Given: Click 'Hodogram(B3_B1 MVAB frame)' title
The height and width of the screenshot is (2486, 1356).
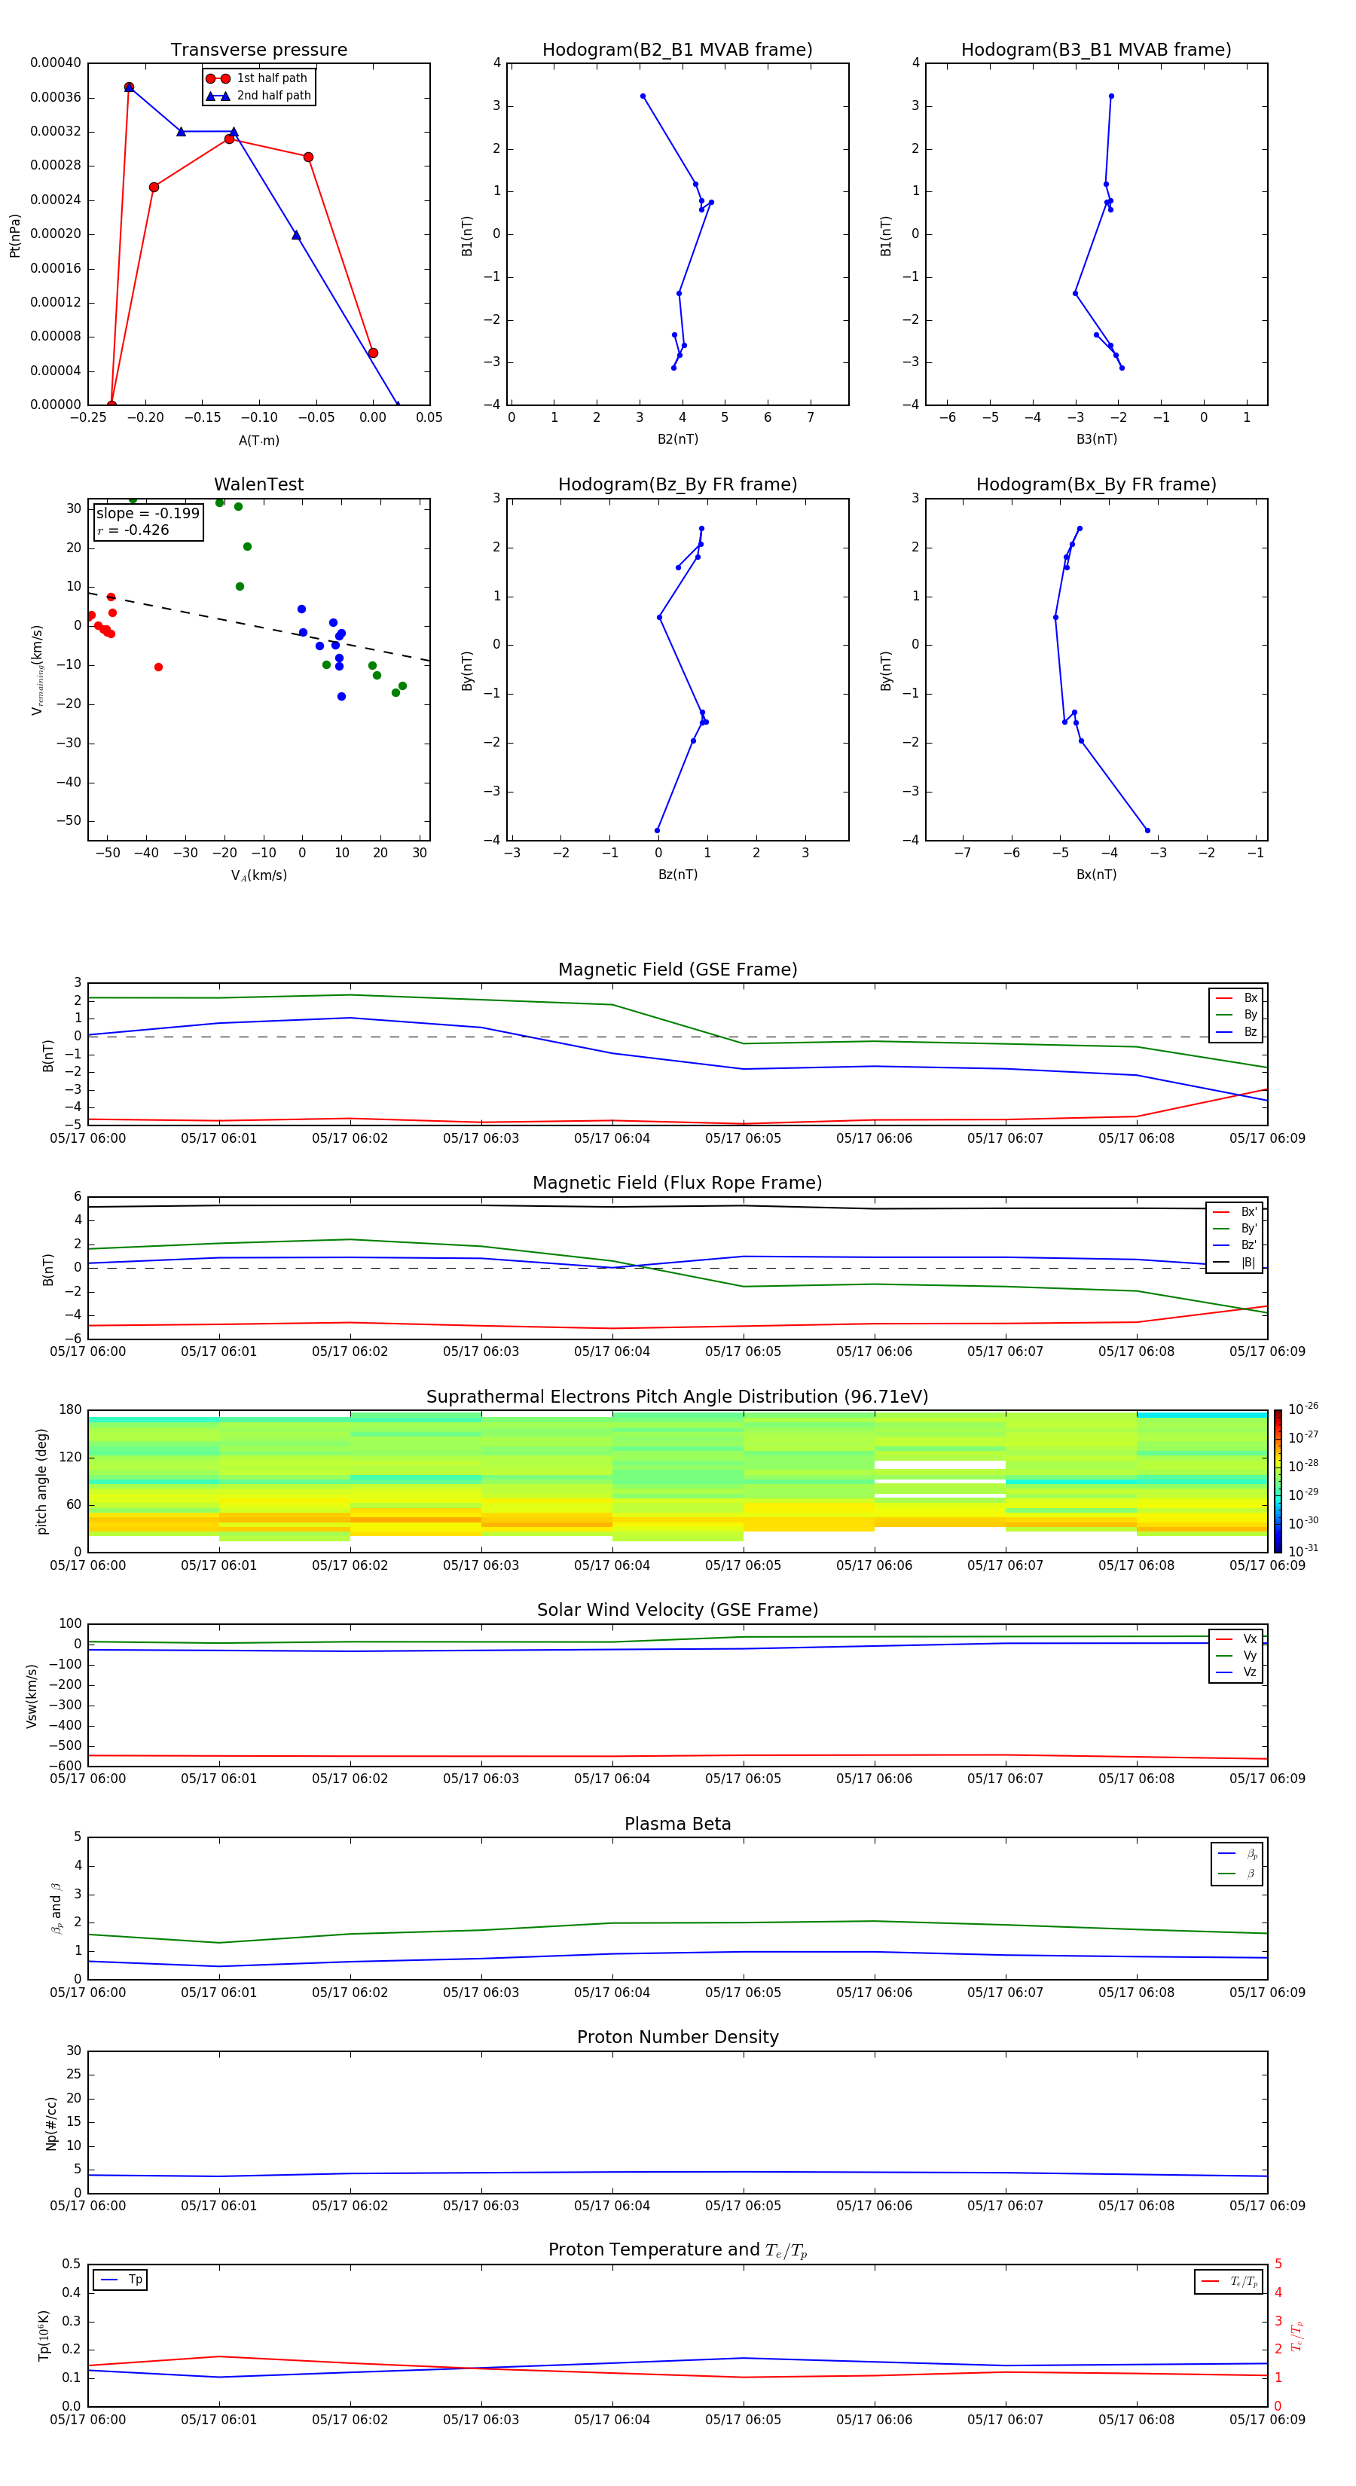Looking at the screenshot, I should tap(1096, 50).
